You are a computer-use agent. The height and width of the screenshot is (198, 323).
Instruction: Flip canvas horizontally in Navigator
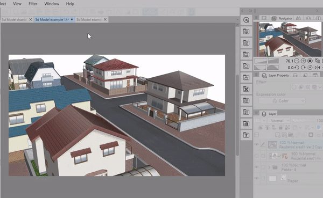(318, 68)
